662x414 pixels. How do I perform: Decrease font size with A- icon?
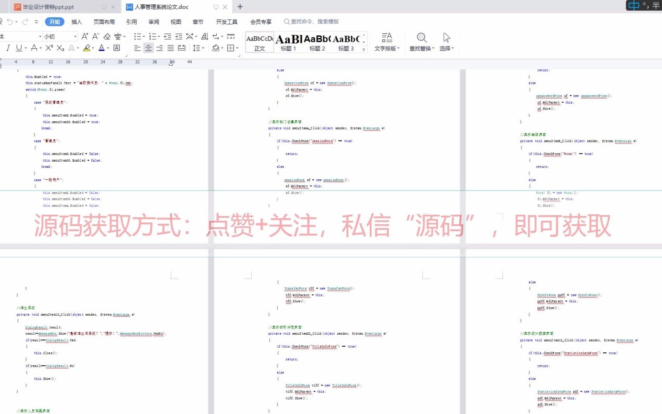96,36
